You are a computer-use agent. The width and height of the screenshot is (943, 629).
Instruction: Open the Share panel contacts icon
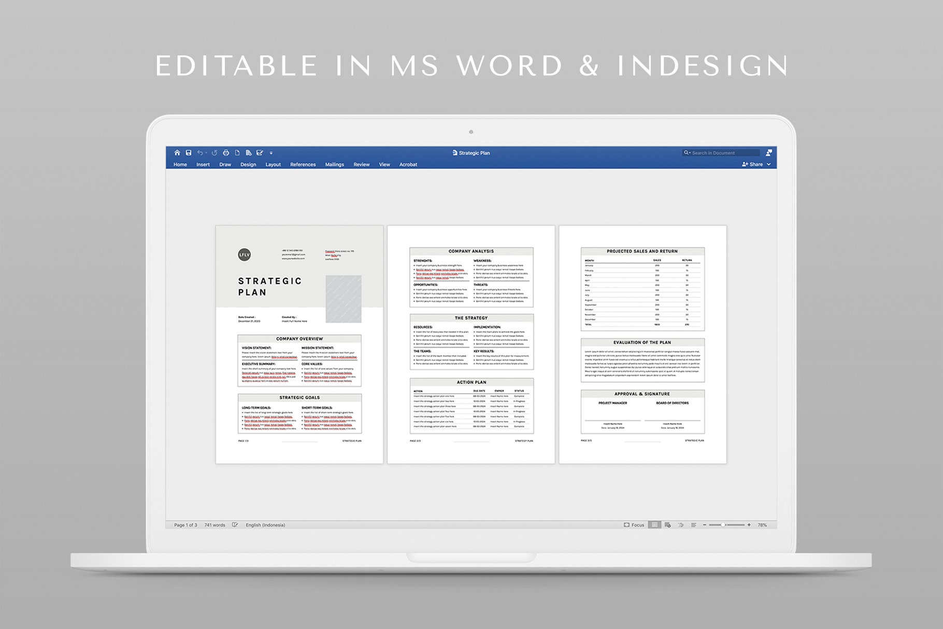(769, 153)
